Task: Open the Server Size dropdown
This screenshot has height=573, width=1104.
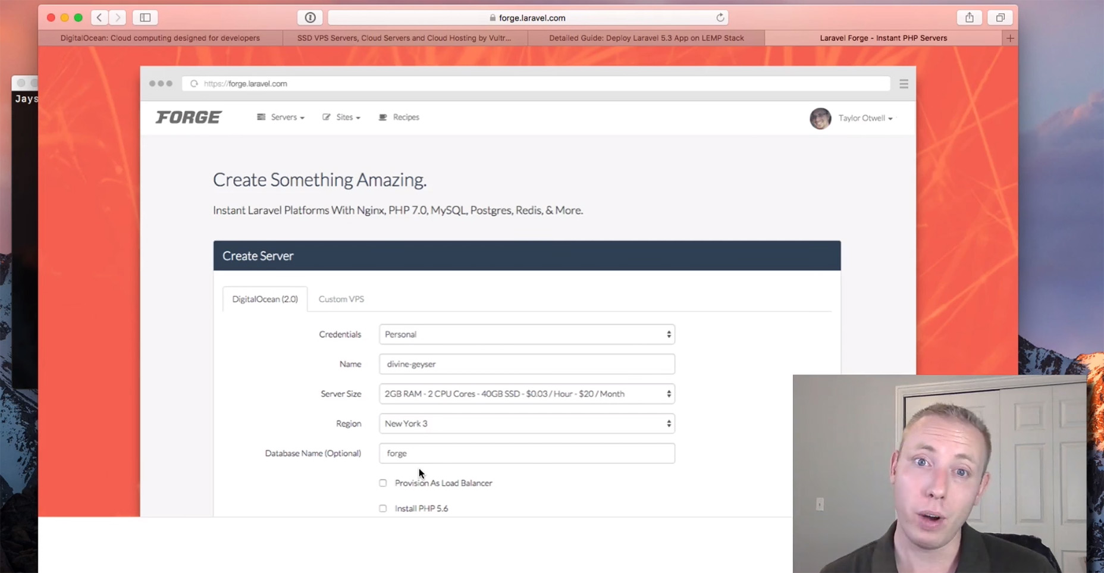Action: coord(527,394)
